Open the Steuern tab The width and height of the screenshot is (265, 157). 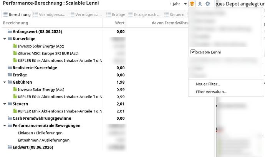[x=174, y=15]
